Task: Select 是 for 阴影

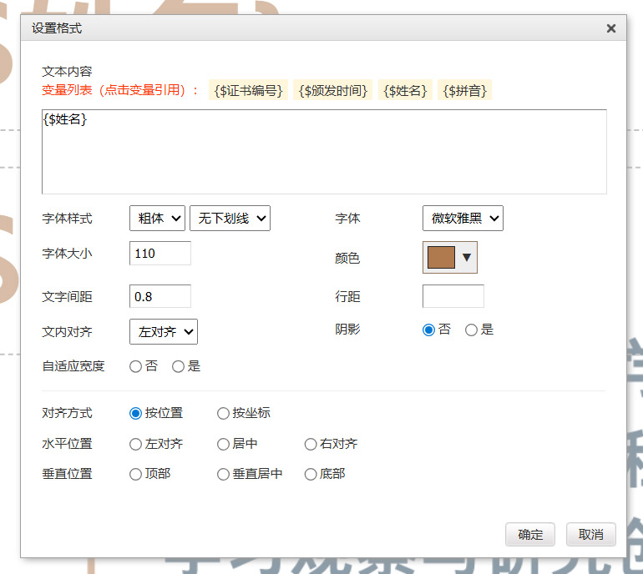Action: click(x=471, y=330)
